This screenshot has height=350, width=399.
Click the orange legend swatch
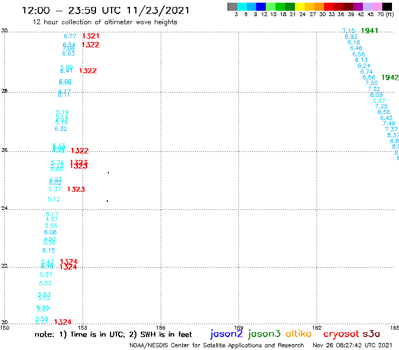(319, 6)
